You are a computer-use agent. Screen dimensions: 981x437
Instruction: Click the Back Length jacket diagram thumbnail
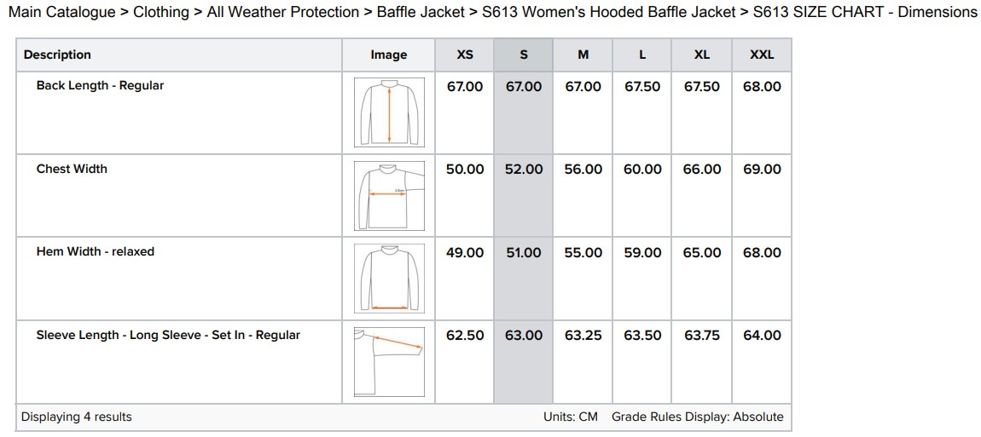pos(388,112)
